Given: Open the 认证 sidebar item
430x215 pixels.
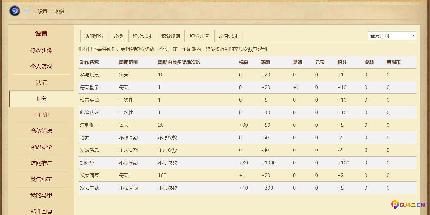Looking at the screenshot, I should pyautogui.click(x=41, y=83).
